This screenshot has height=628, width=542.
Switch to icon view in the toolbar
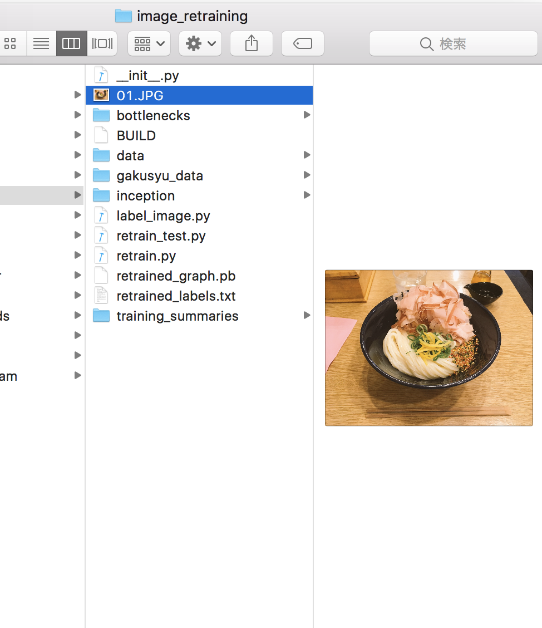tap(11, 43)
